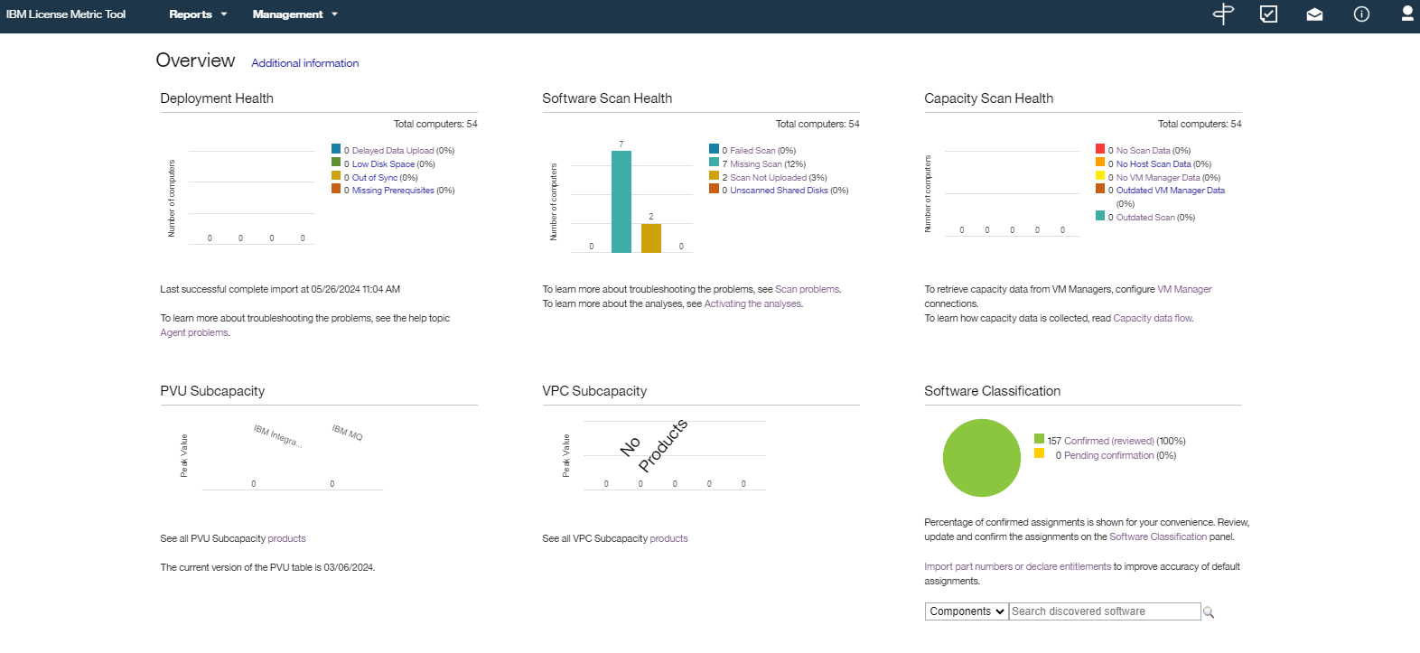The width and height of the screenshot is (1420, 653).
Task: Open Missing Prerequisites link
Action: click(393, 191)
